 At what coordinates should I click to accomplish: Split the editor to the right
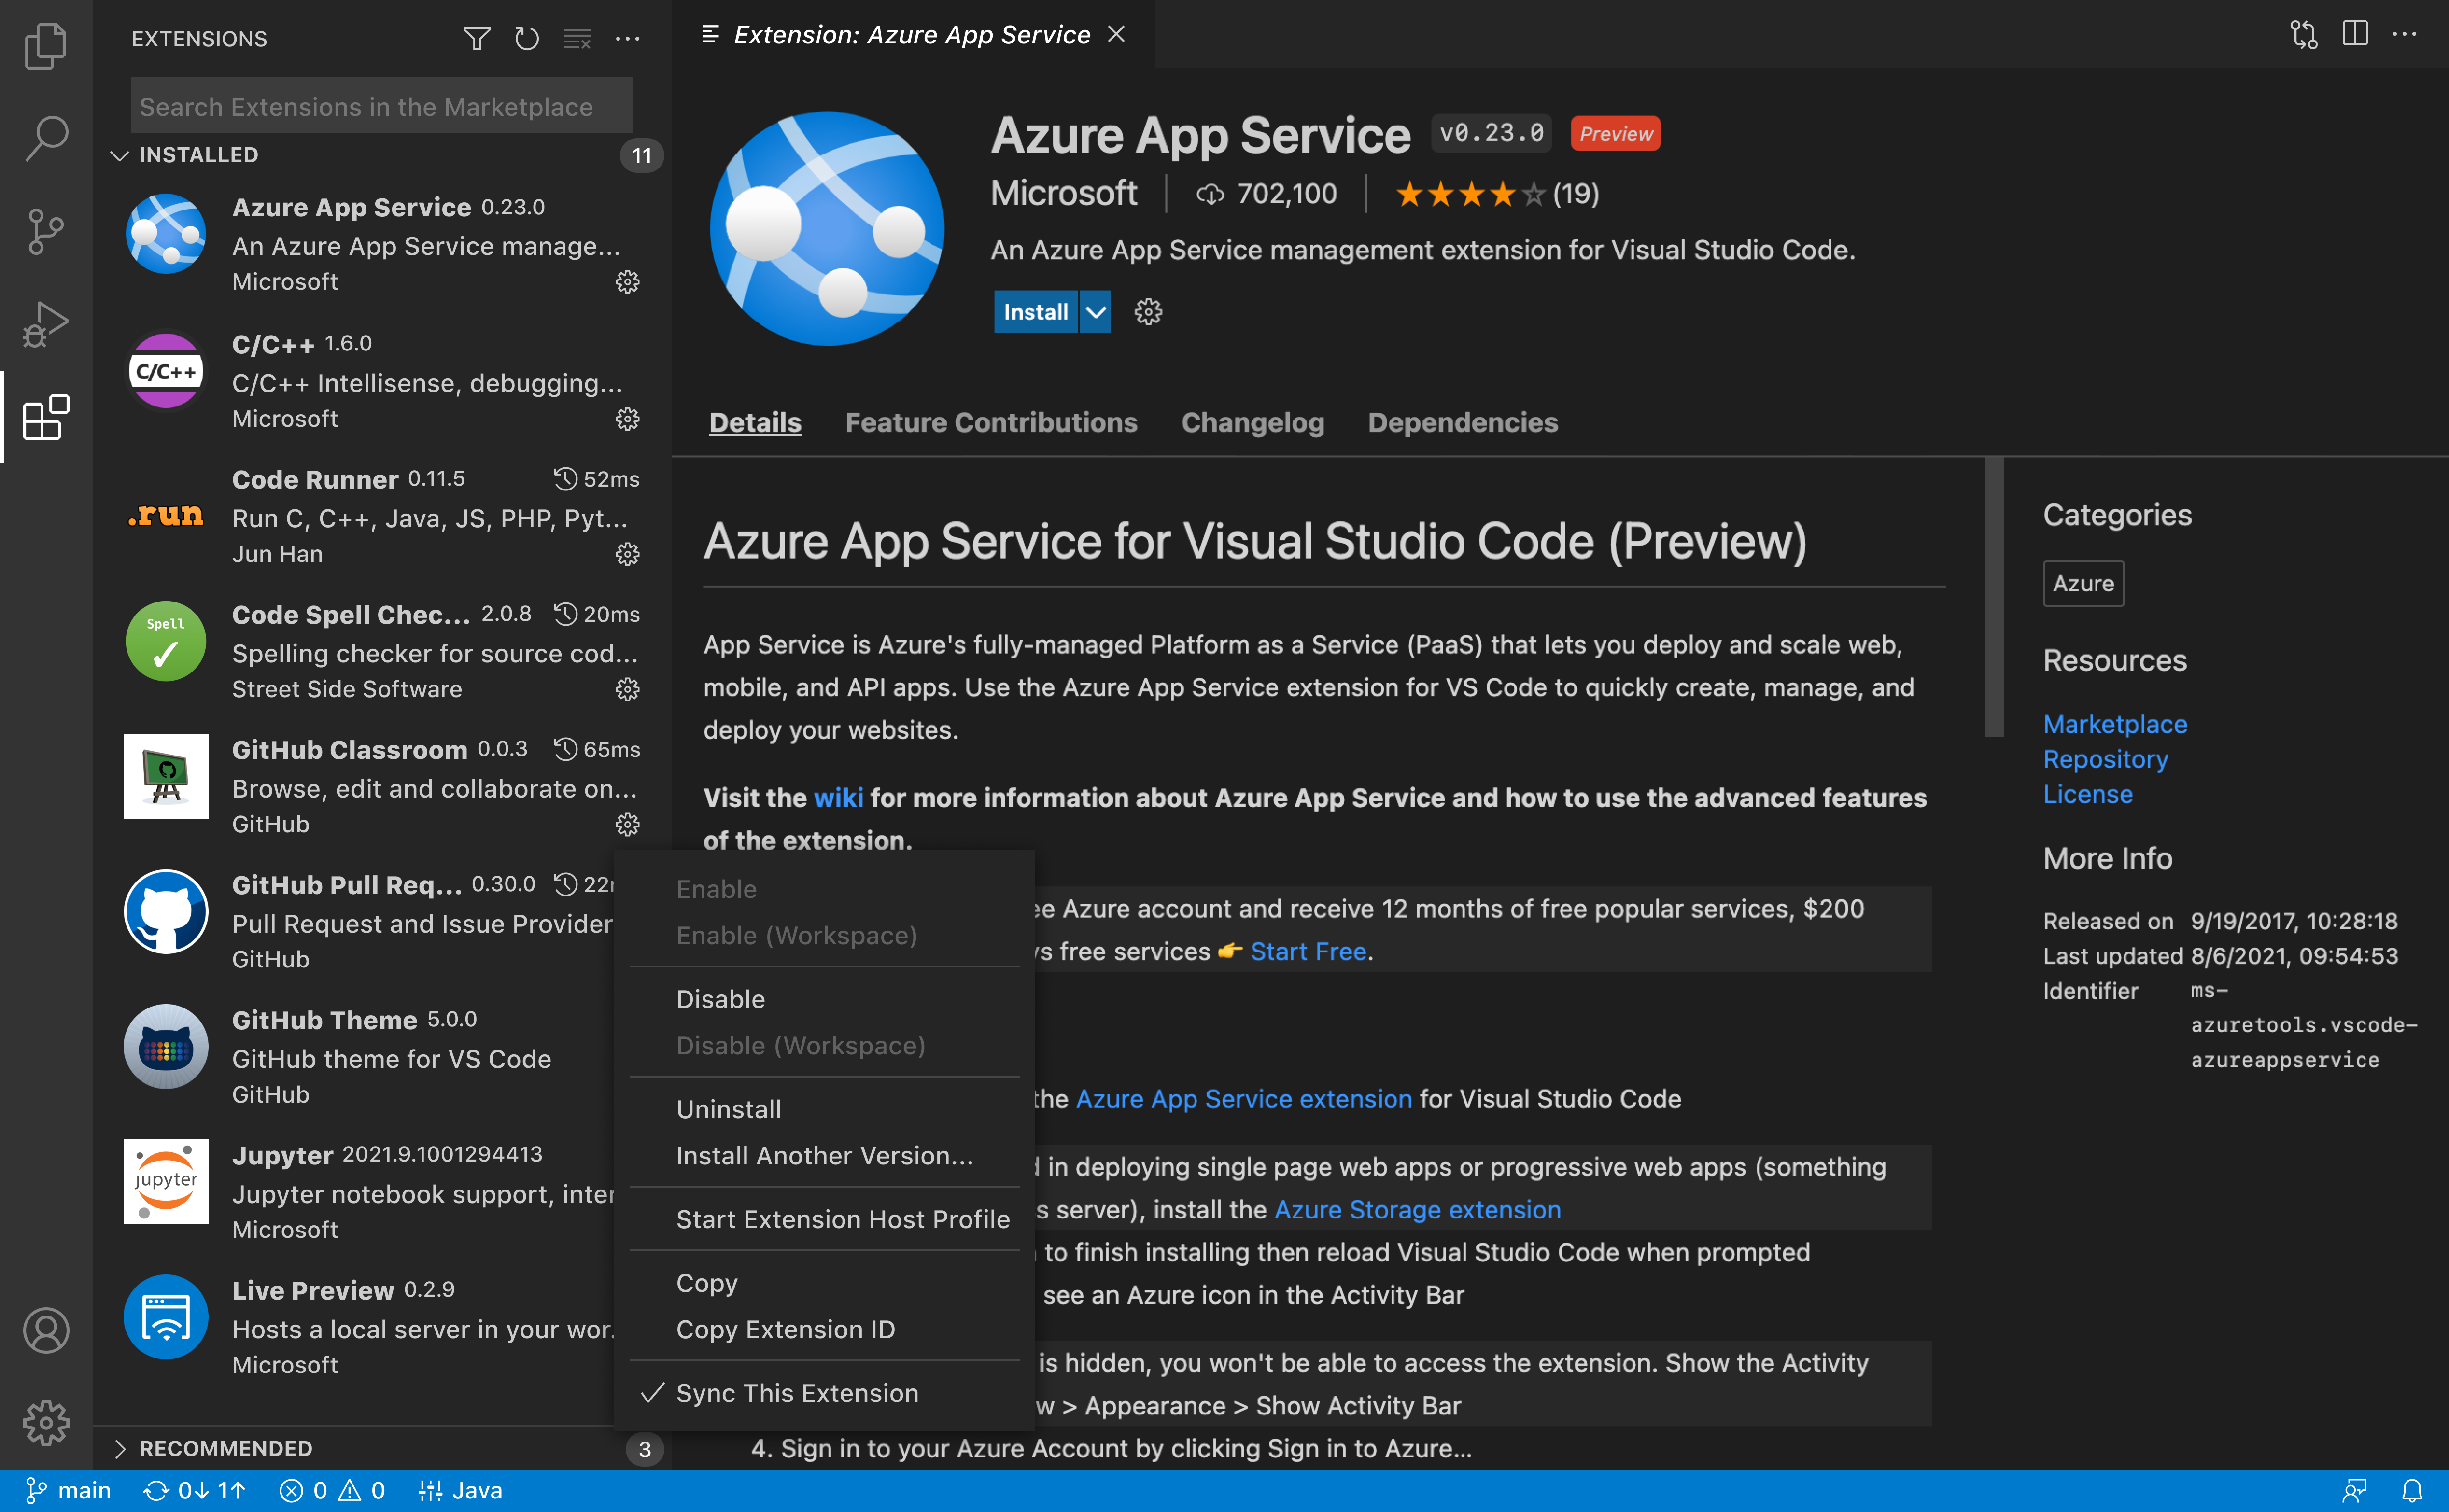point(2355,33)
